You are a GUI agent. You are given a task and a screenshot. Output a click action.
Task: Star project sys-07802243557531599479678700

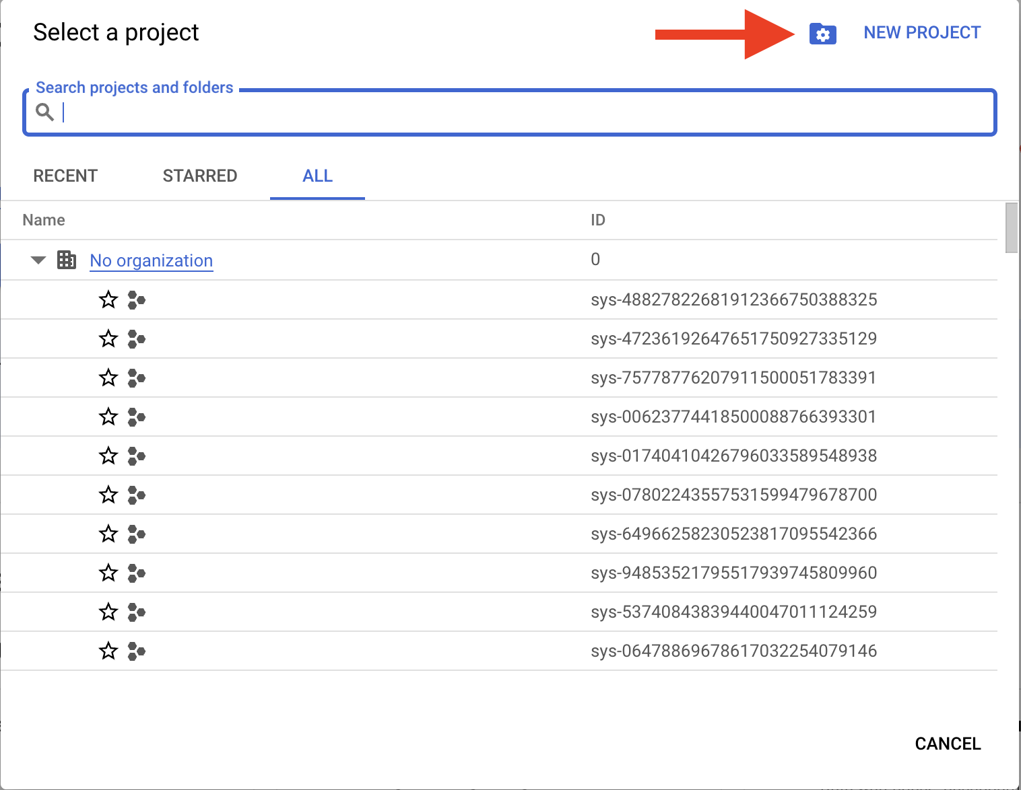click(x=108, y=495)
